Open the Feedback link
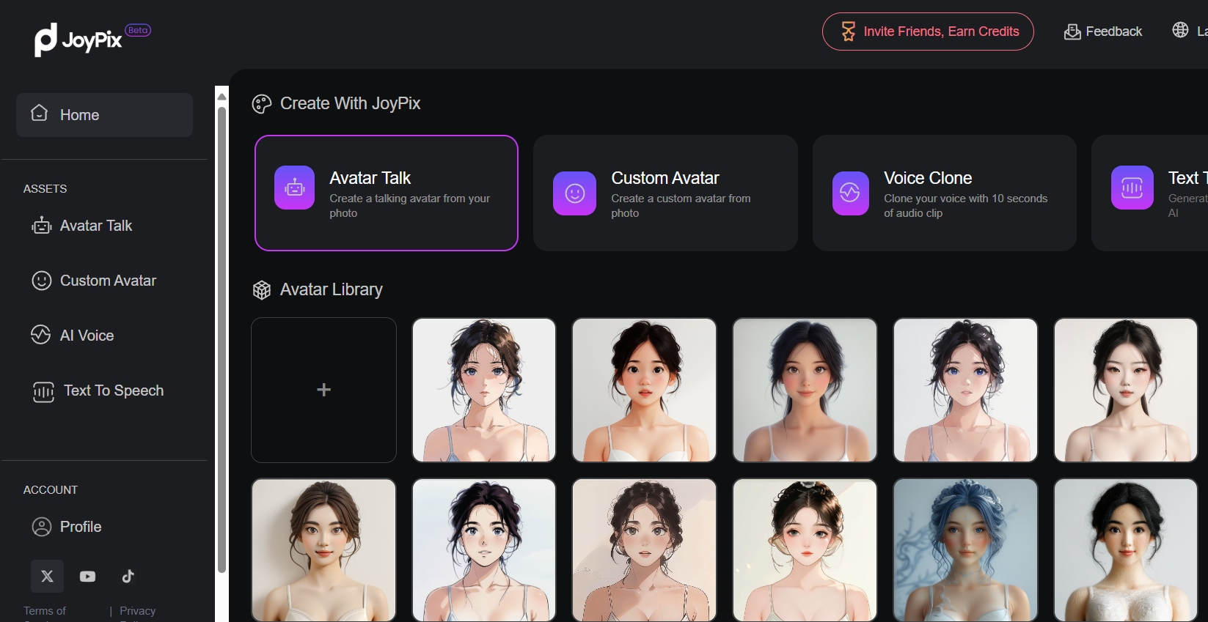 click(x=1103, y=32)
